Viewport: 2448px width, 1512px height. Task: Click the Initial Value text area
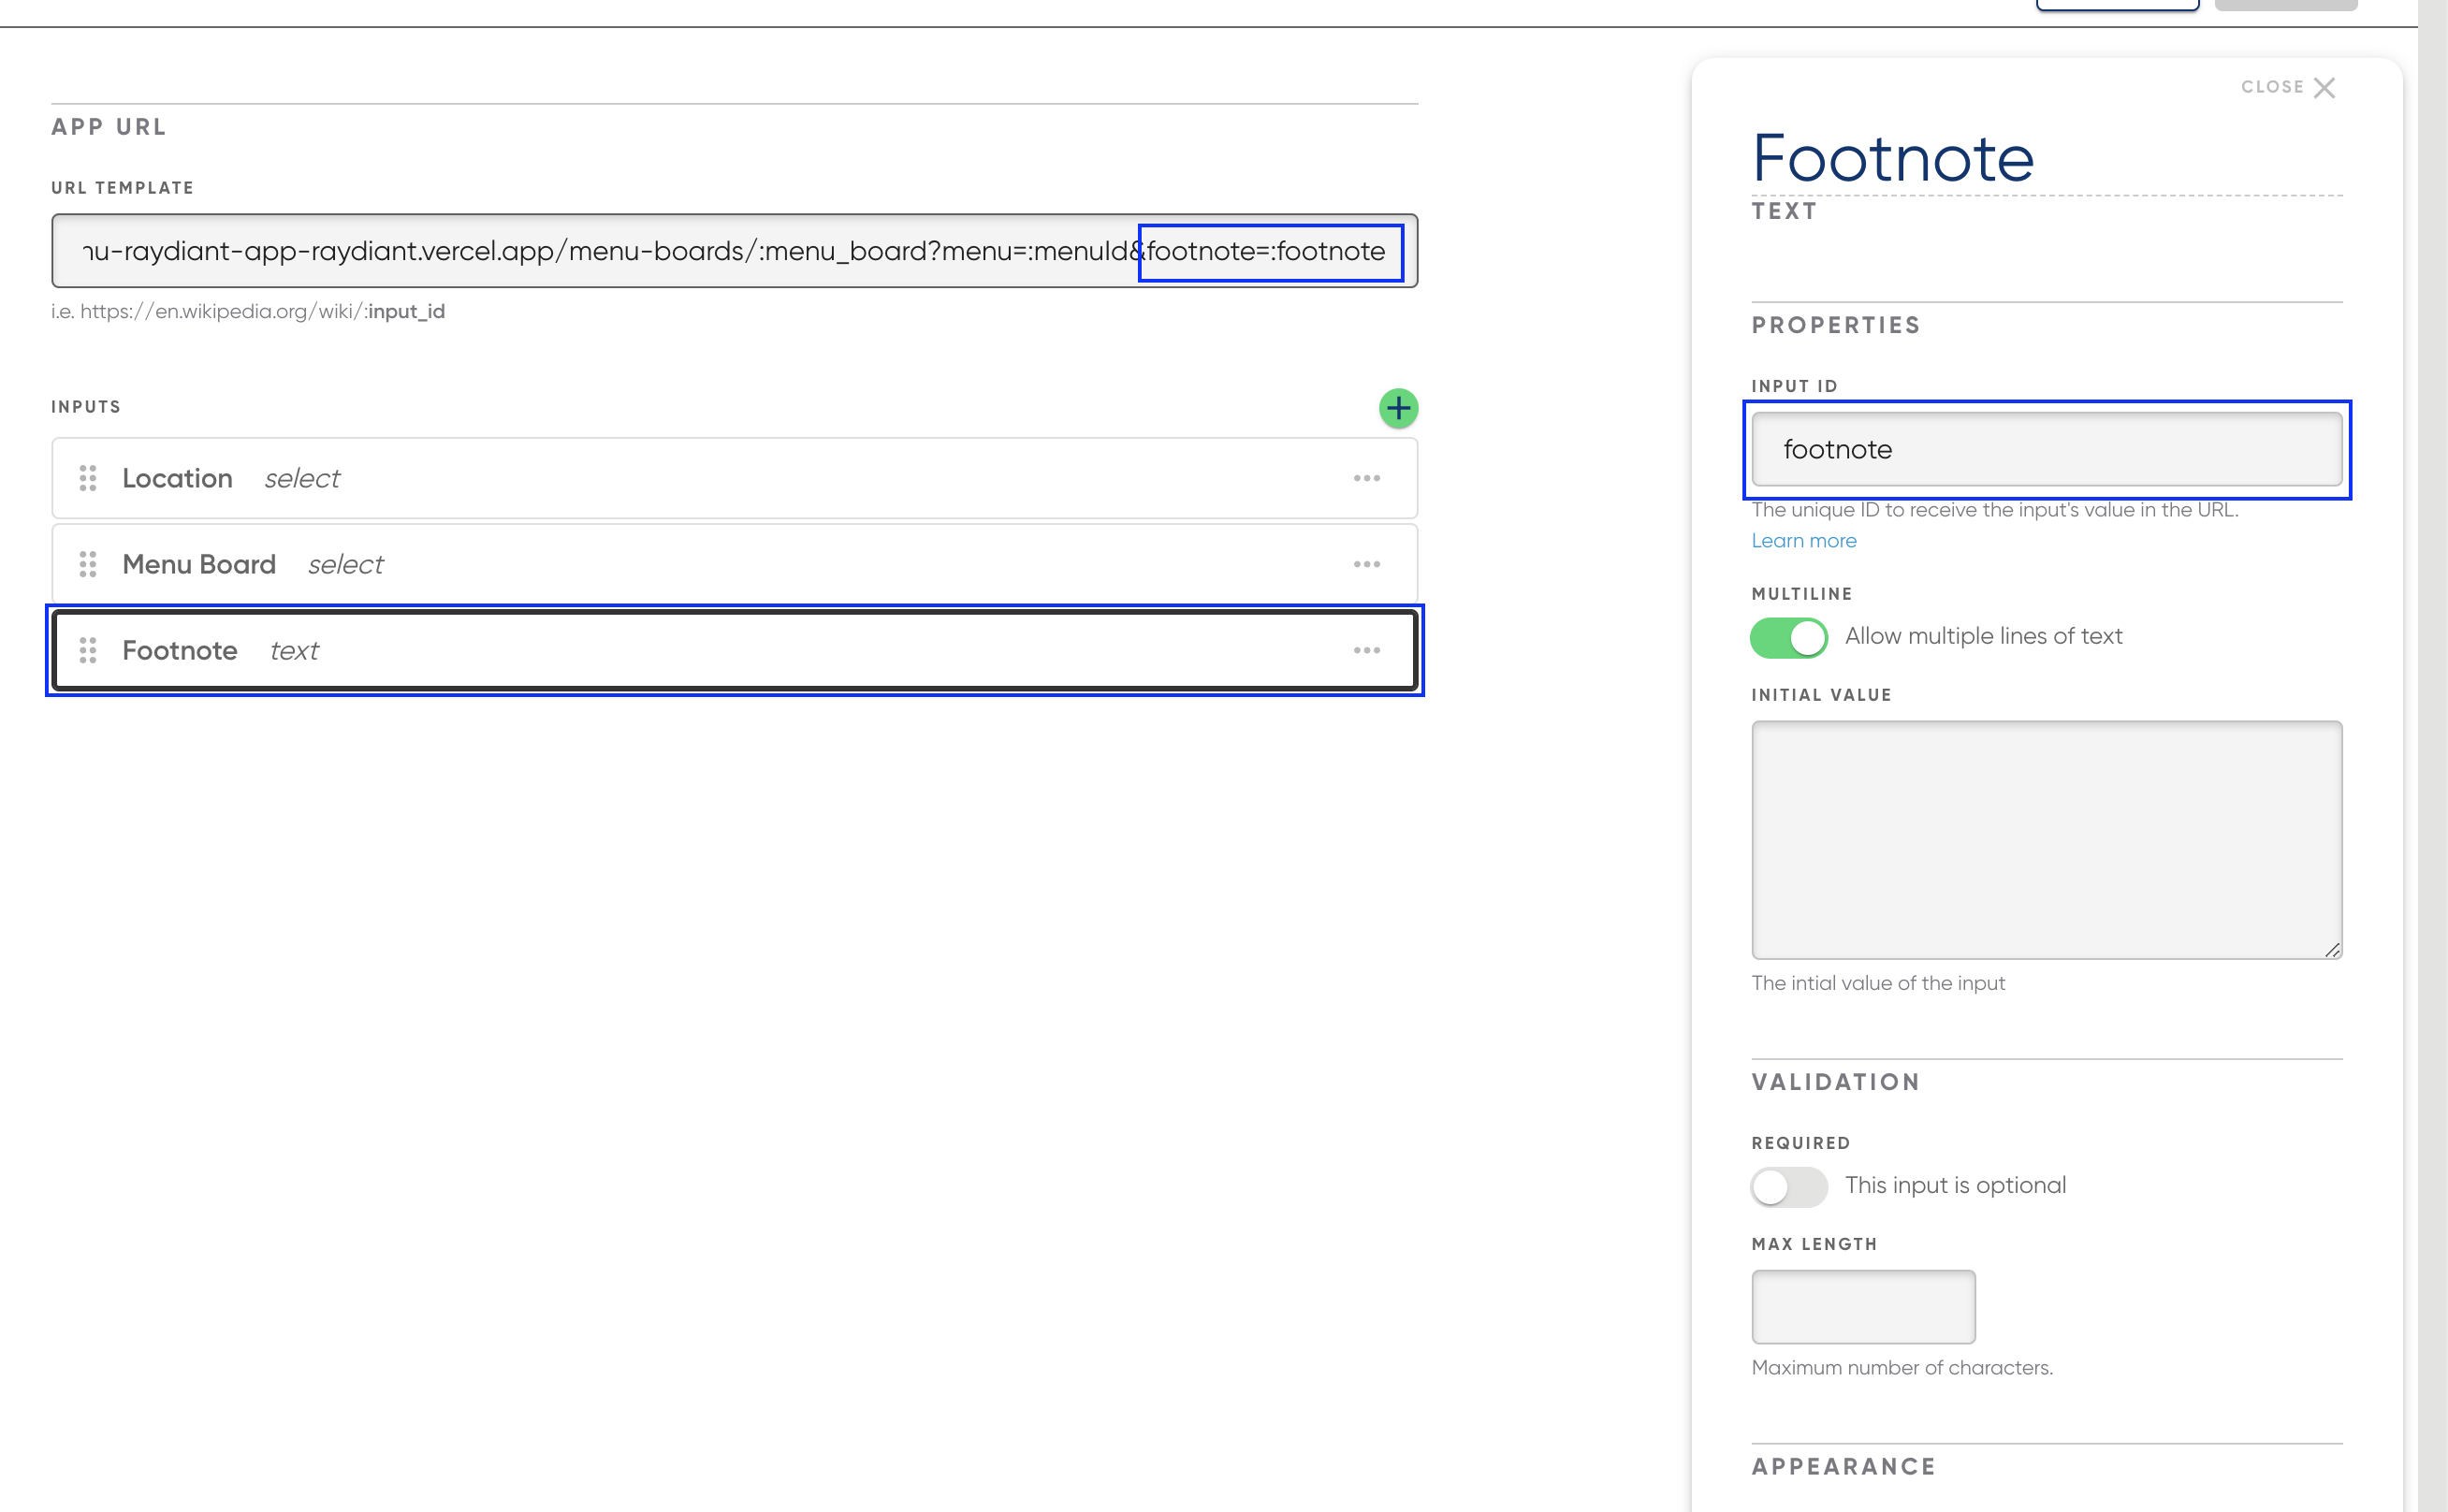tap(2046, 839)
